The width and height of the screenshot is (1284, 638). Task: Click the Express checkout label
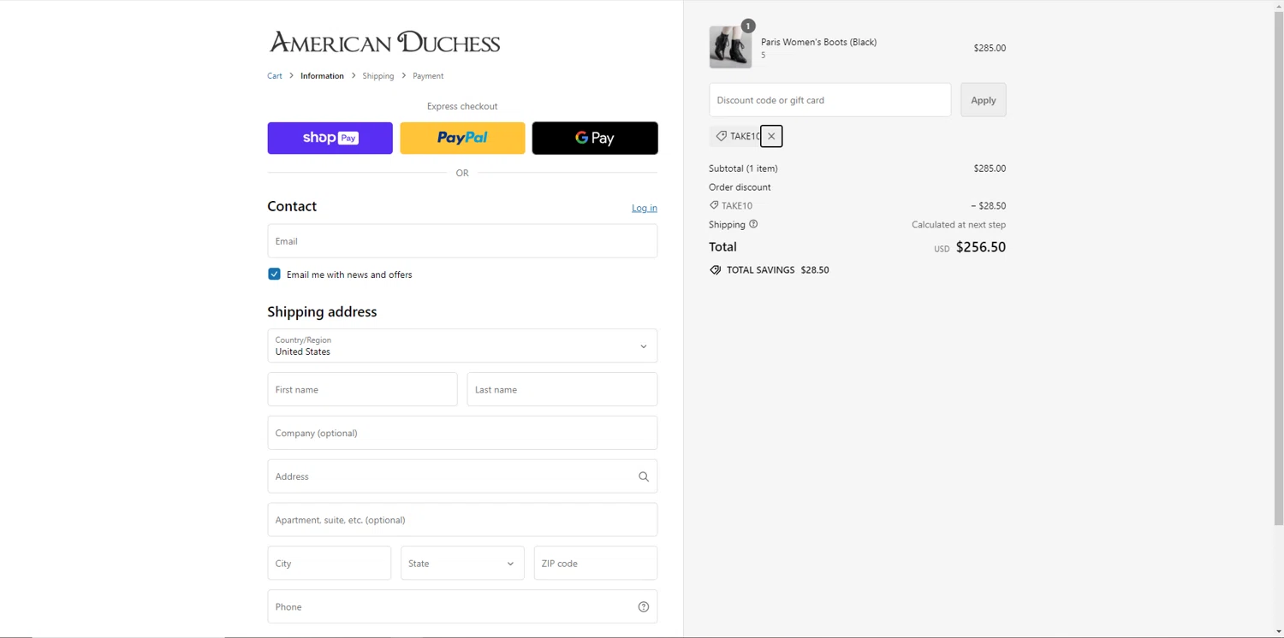462,106
